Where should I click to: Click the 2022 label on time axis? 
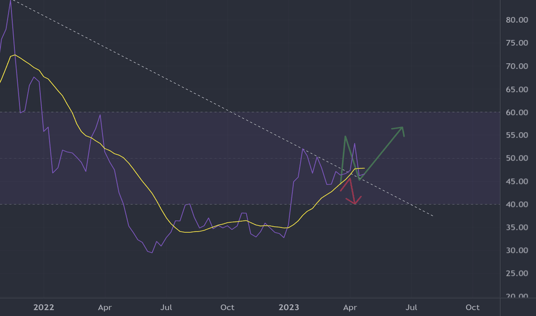coord(44,307)
